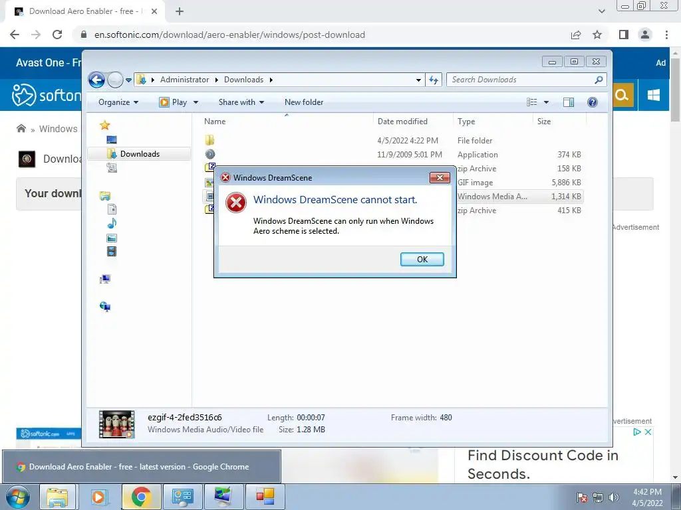Open Explorer's recent locations dropdown arrow
The height and width of the screenshot is (510, 681).
(x=128, y=80)
